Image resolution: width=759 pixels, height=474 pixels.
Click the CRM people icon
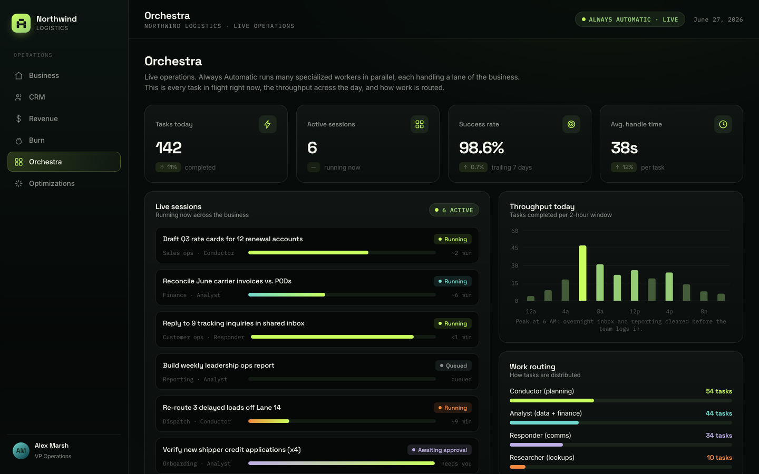click(x=18, y=97)
